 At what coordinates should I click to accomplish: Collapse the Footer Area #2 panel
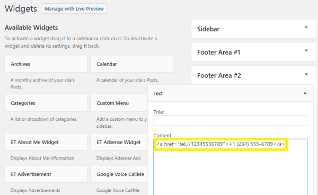coord(306,74)
